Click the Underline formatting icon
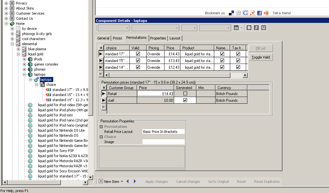This screenshot has width=329, height=193. [x=263, y=28]
